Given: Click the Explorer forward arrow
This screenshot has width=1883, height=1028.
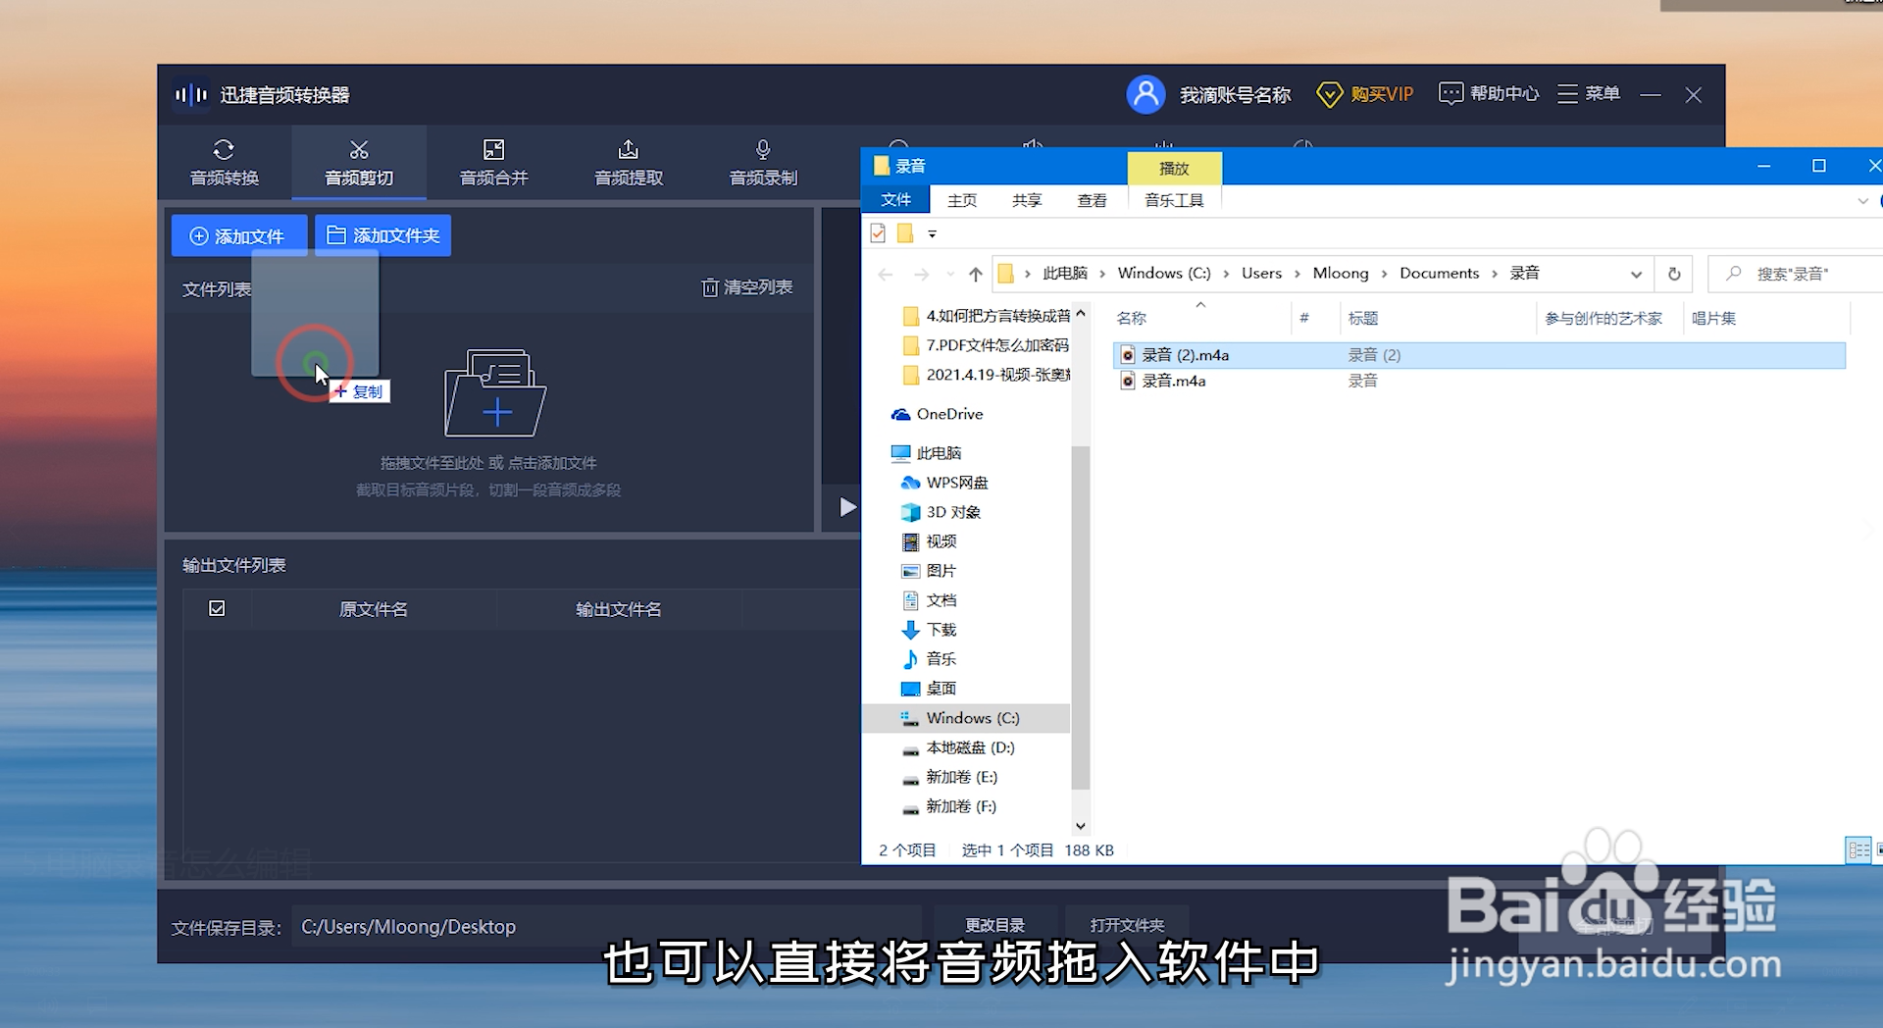Looking at the screenshot, I should [x=921, y=274].
